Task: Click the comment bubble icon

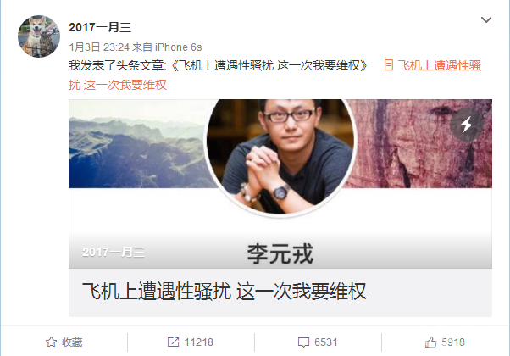Action: tap(303, 342)
